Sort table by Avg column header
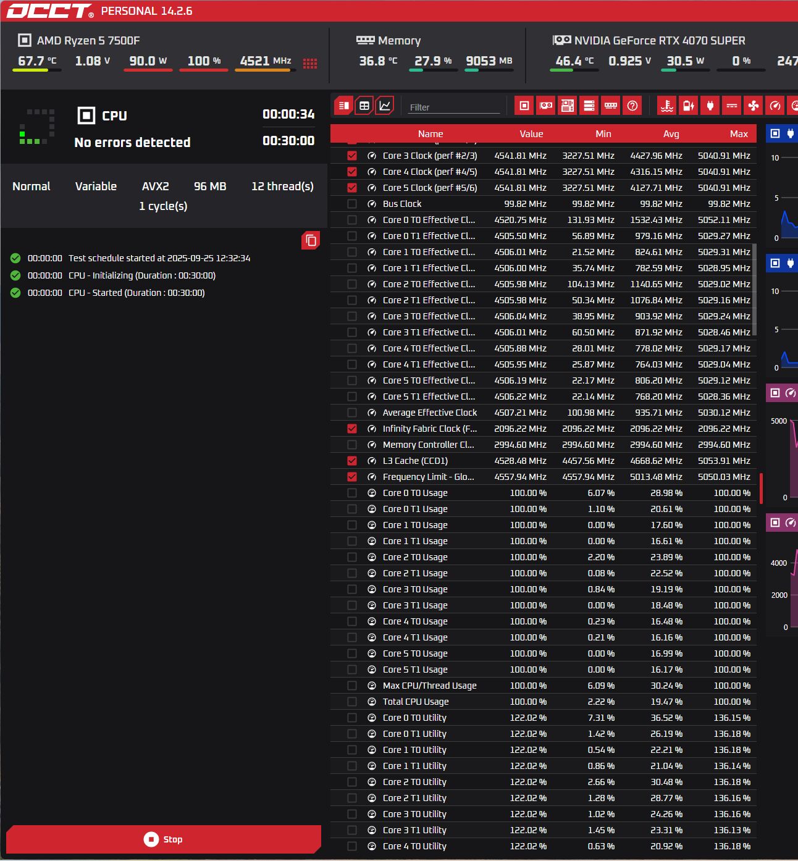 point(671,134)
